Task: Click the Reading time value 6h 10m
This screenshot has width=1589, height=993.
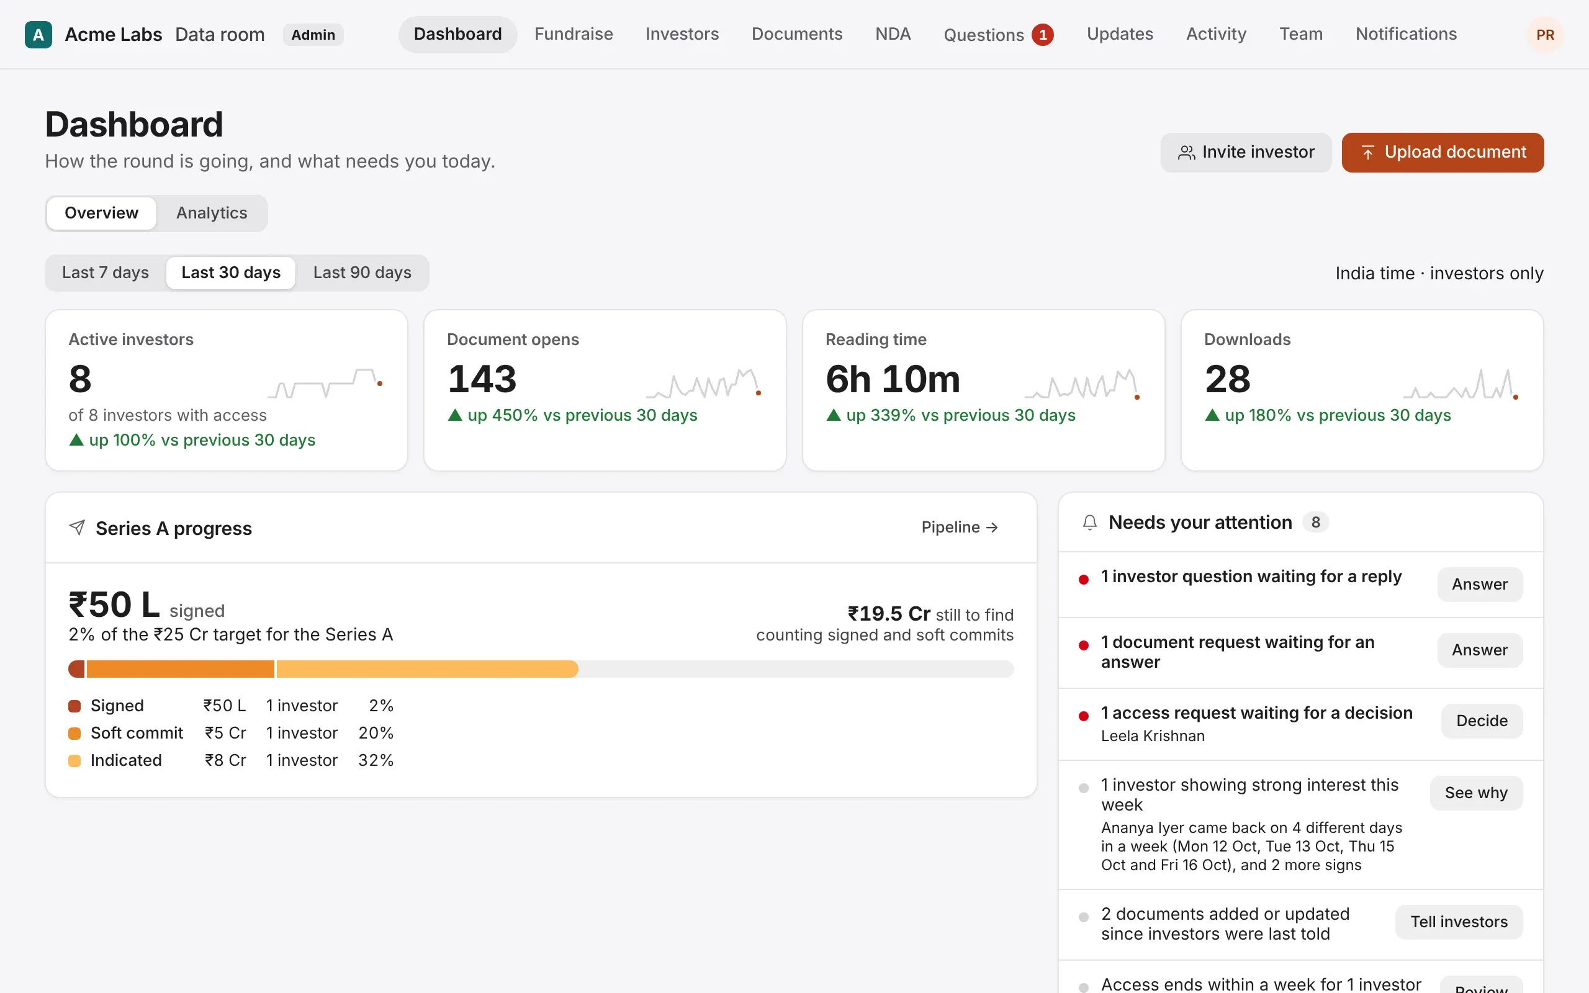Action: click(893, 379)
